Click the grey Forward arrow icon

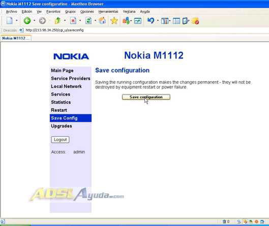tap(42, 21)
